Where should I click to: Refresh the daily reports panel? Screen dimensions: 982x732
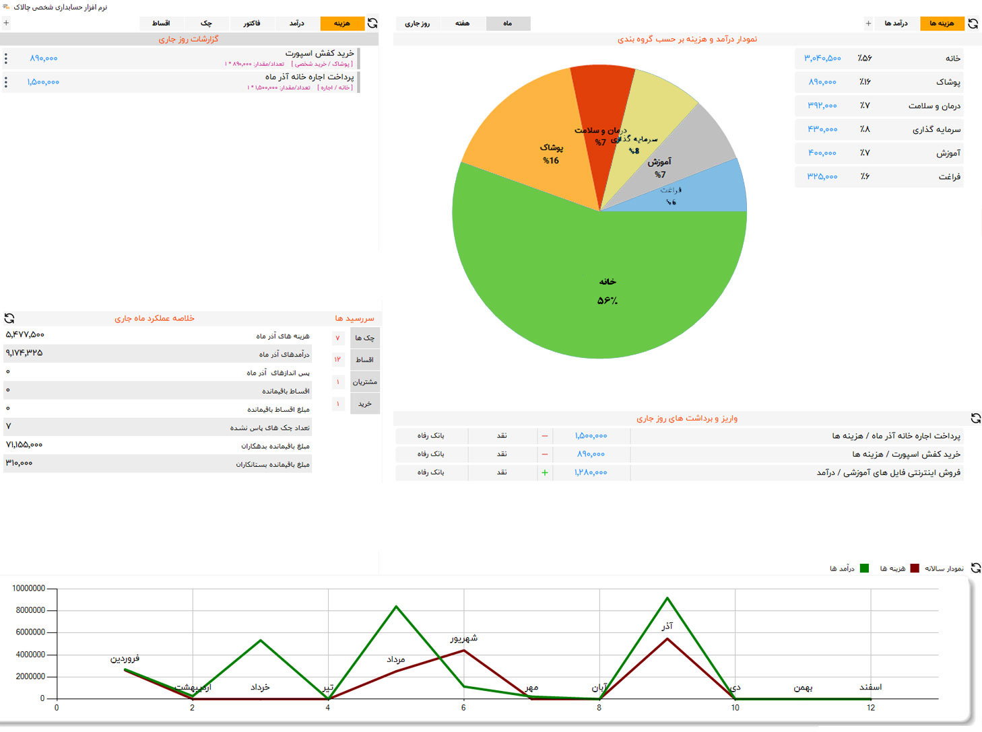point(372,24)
